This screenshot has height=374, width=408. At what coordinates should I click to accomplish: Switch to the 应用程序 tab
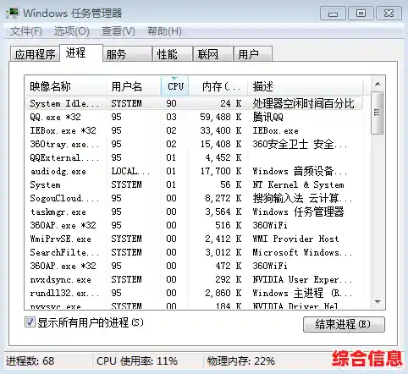(x=35, y=54)
